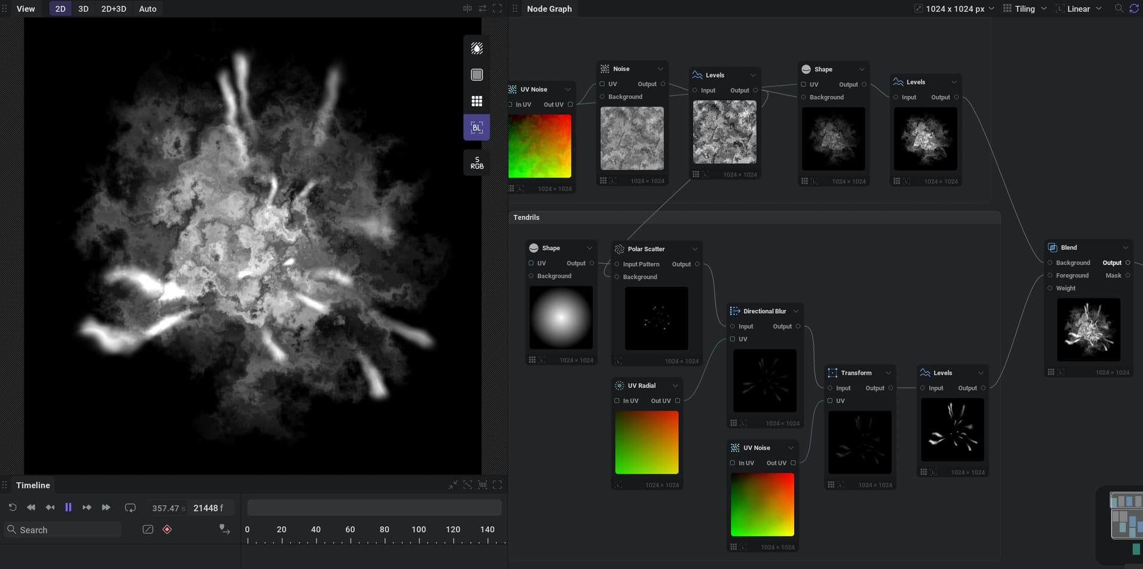This screenshot has width=1143, height=569.
Task: Expand the Linear color mode dropdown
Action: click(1079, 8)
